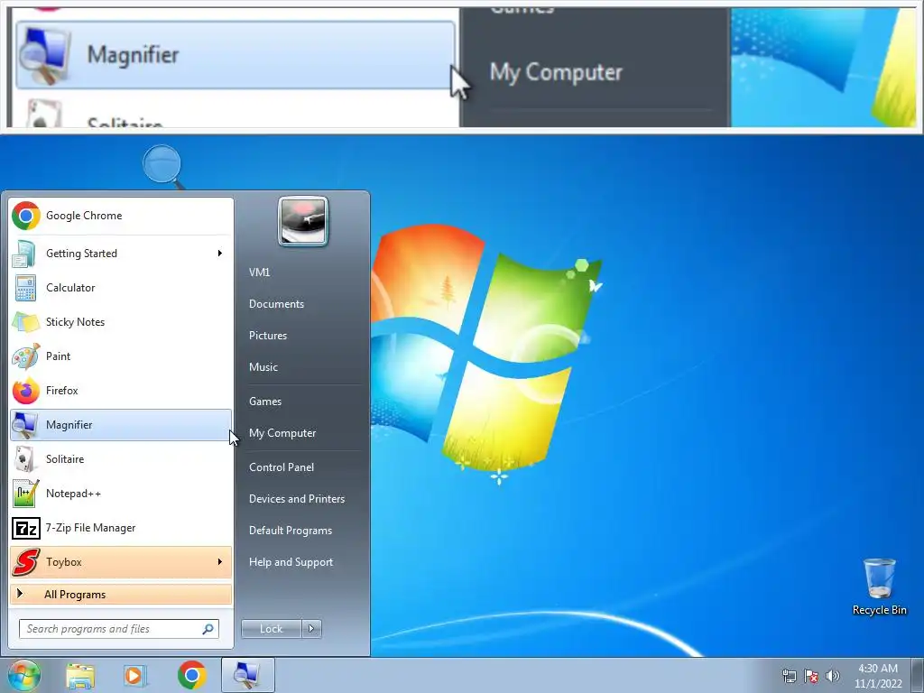Open My Computer from Start menu
This screenshot has width=924, height=693.
click(282, 433)
